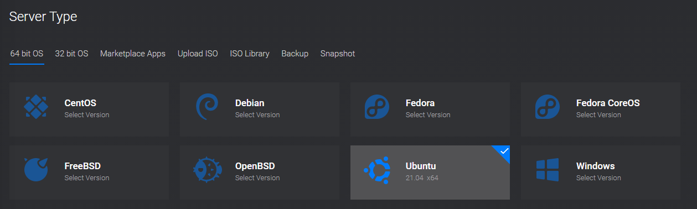Click the Fedora CoreOS logo icon

[x=548, y=107]
